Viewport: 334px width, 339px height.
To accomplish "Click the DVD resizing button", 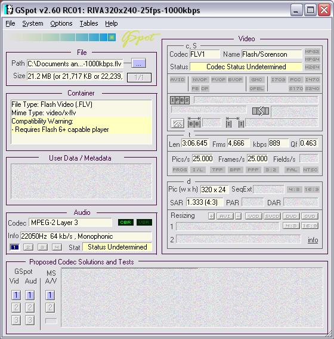I will click(x=291, y=216).
